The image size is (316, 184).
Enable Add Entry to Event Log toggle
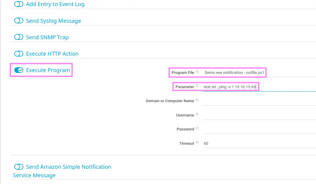tap(19, 4)
